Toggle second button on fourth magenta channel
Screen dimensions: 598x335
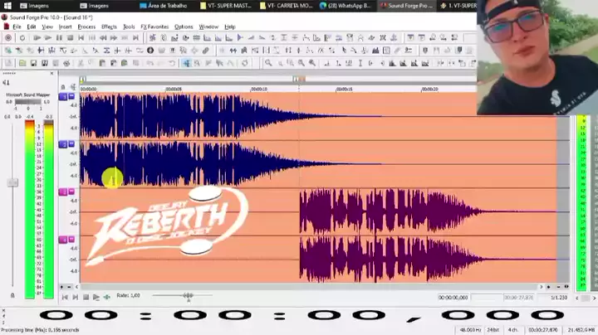[71, 239]
